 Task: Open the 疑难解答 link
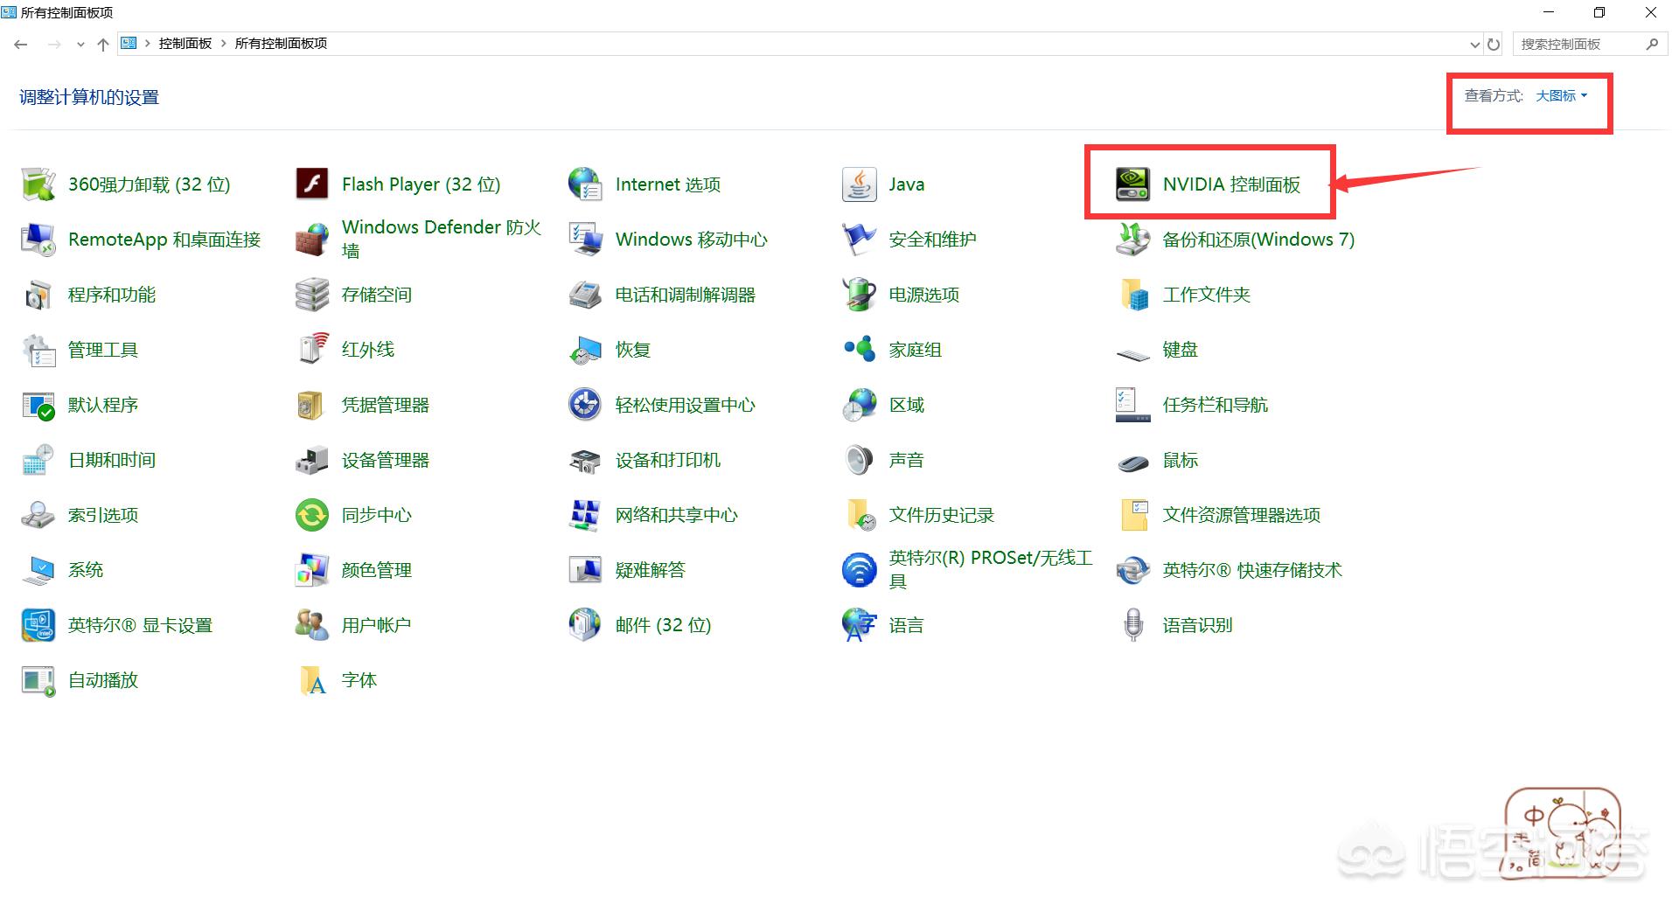pyautogui.click(x=651, y=570)
